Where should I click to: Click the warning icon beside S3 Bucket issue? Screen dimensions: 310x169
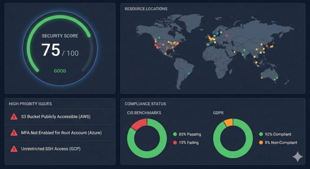14,117
